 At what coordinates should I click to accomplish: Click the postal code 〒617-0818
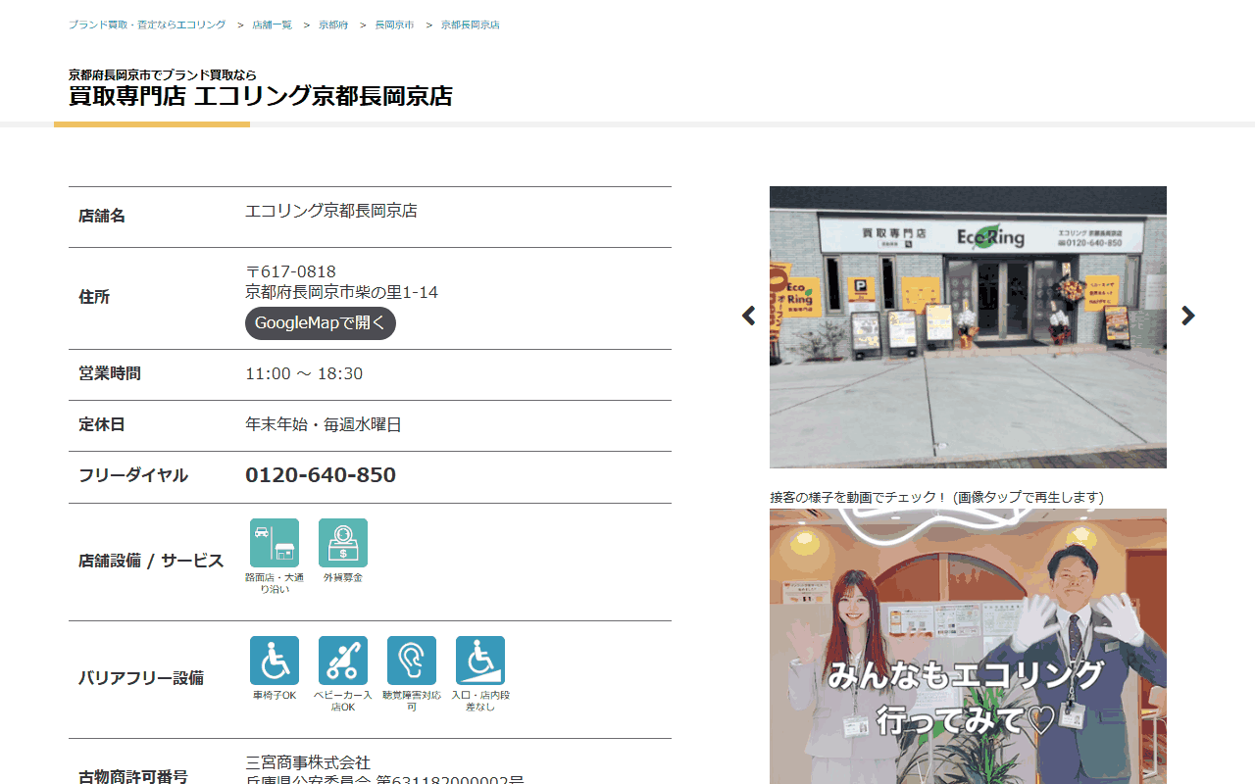point(290,271)
